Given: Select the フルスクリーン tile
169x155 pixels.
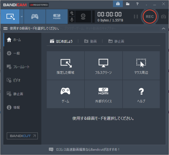Looking at the screenshot, I should (103, 65).
